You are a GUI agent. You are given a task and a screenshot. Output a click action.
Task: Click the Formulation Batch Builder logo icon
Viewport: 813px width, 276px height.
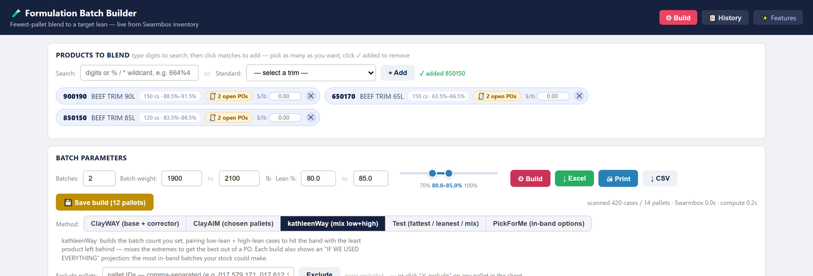[x=16, y=13]
